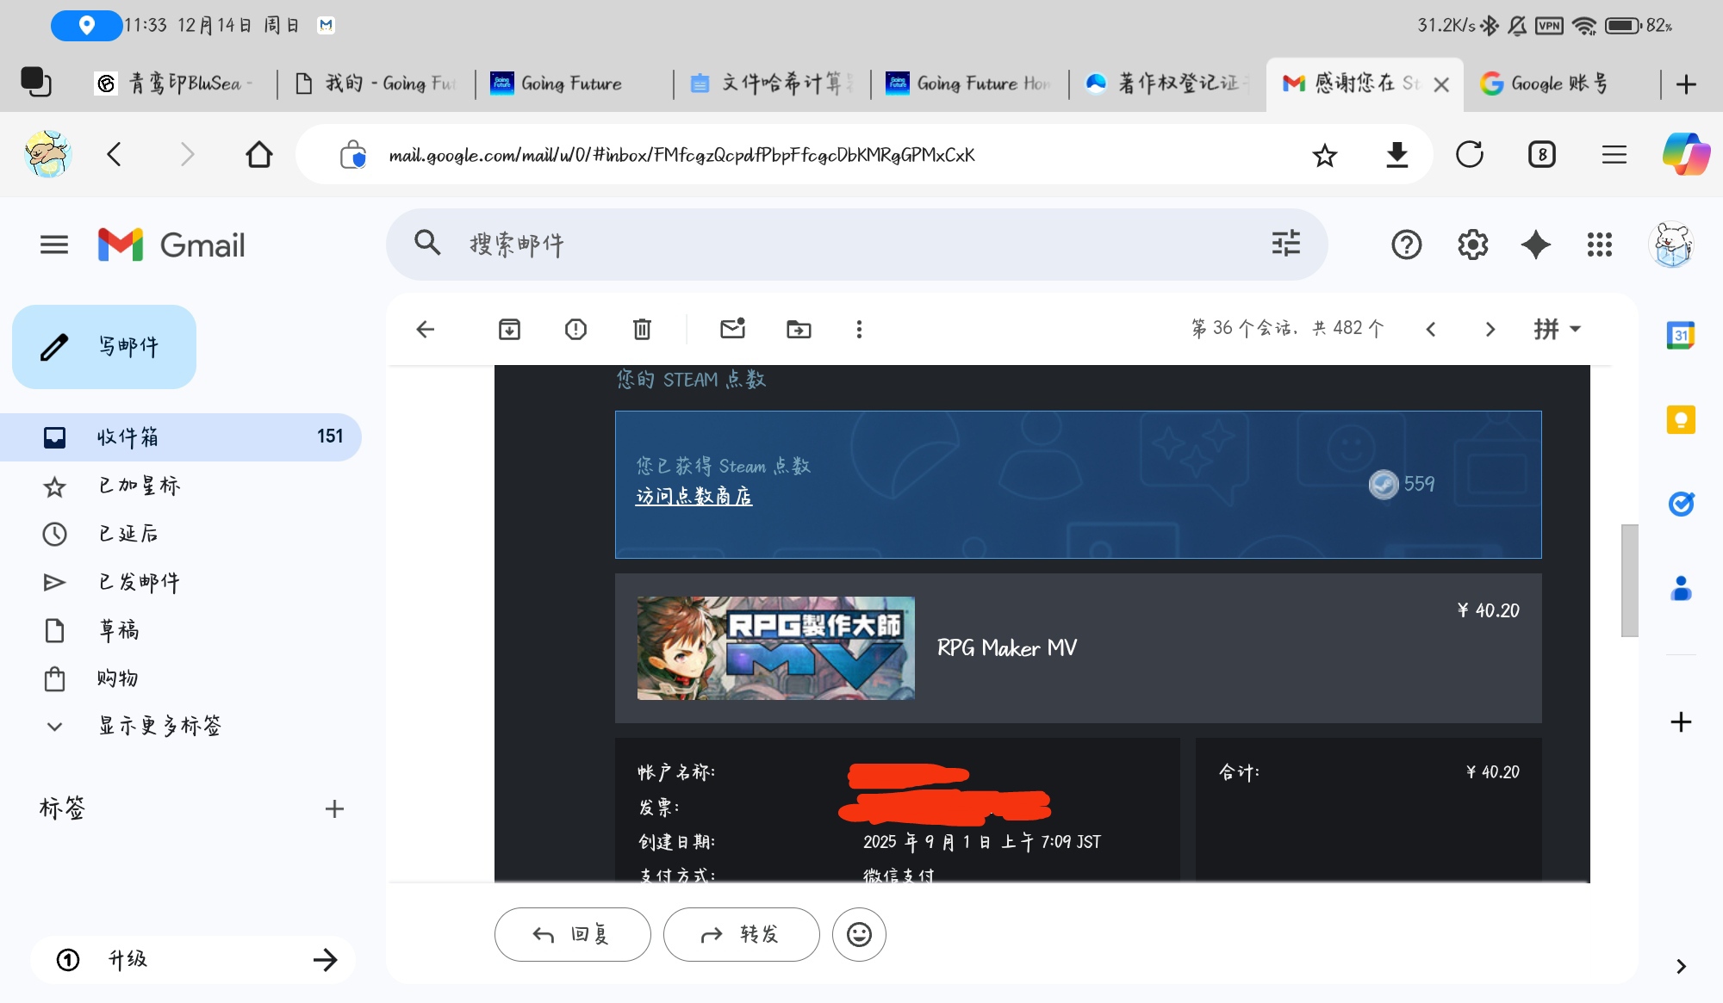Toggle the main menu hamburger in Gmail
The image size is (1723, 1003).
pos(54,245)
